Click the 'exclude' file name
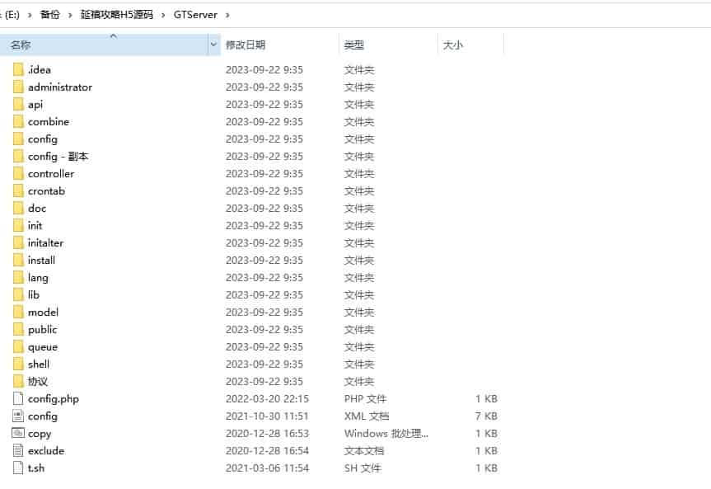The image size is (711, 489). pos(46,450)
